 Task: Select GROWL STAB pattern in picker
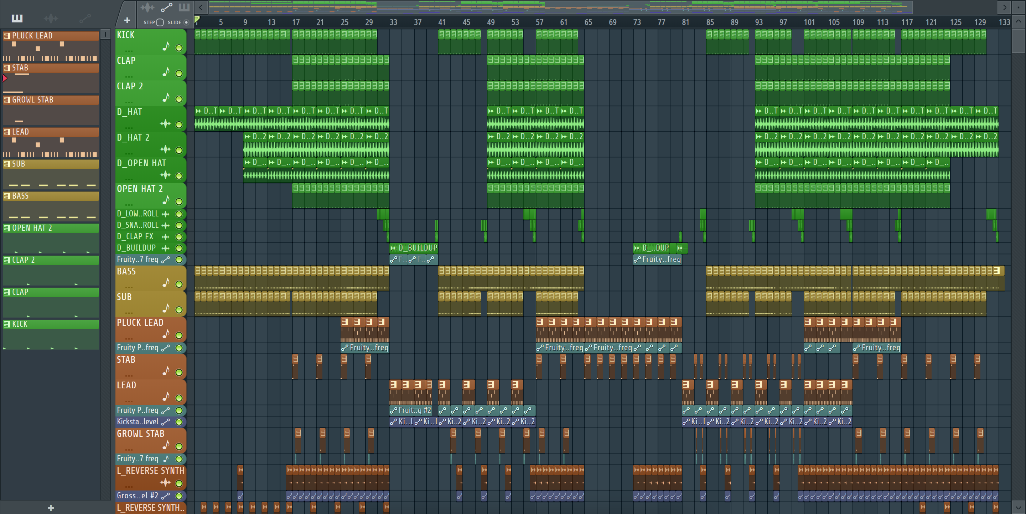click(x=51, y=110)
